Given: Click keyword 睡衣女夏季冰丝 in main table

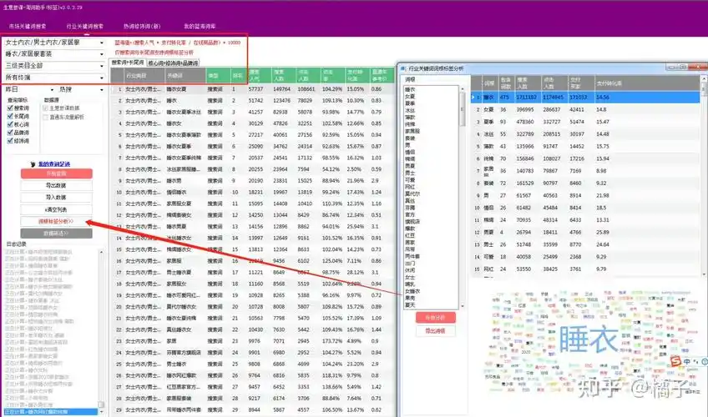Looking at the screenshot, I should point(185,112).
